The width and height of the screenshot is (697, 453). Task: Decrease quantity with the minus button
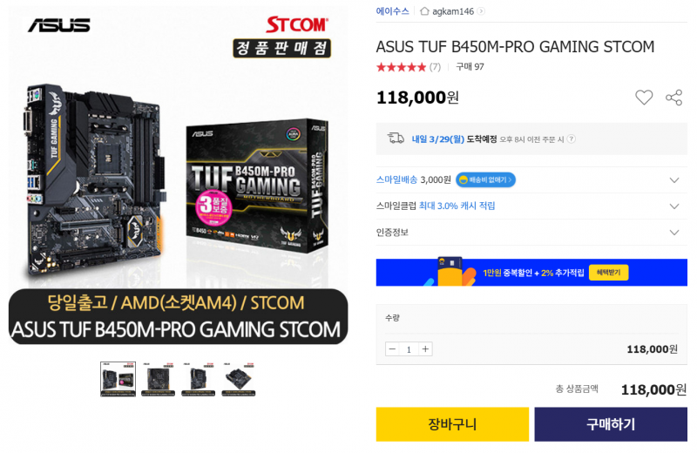coord(392,349)
